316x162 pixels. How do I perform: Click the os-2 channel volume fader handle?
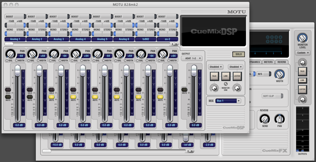pyautogui.click(x=170, y=71)
